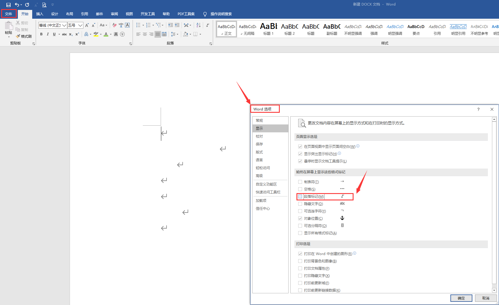The image size is (499, 305).
Task: Select 校对 in Word options sidebar
Action: (x=270, y=136)
